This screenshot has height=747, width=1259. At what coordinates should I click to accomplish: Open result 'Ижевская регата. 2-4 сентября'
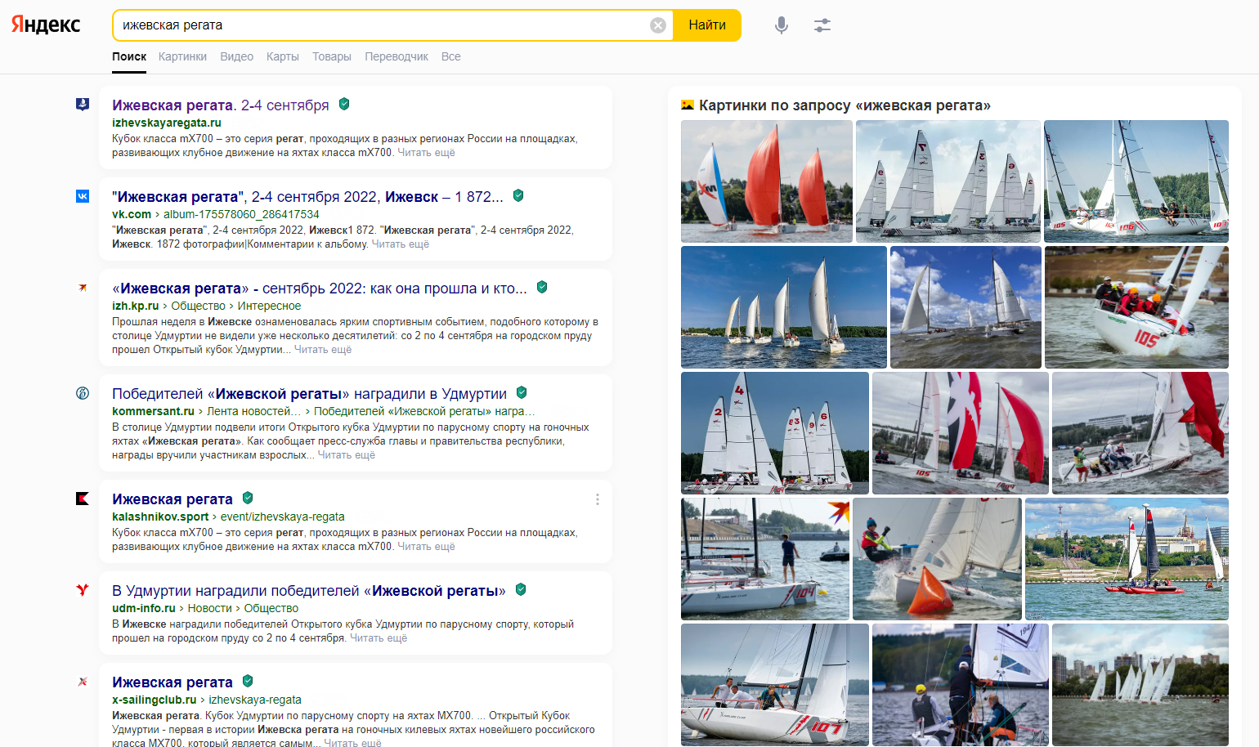(221, 105)
